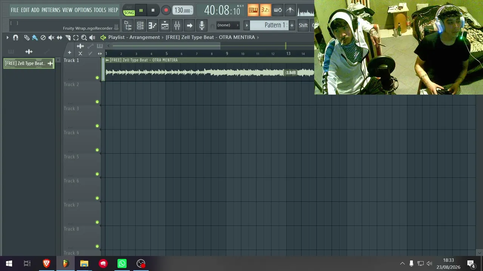The image size is (483, 271).
Task: Expand the arrow after OTRA MENTIRA breadcrumb
Action: click(x=258, y=37)
